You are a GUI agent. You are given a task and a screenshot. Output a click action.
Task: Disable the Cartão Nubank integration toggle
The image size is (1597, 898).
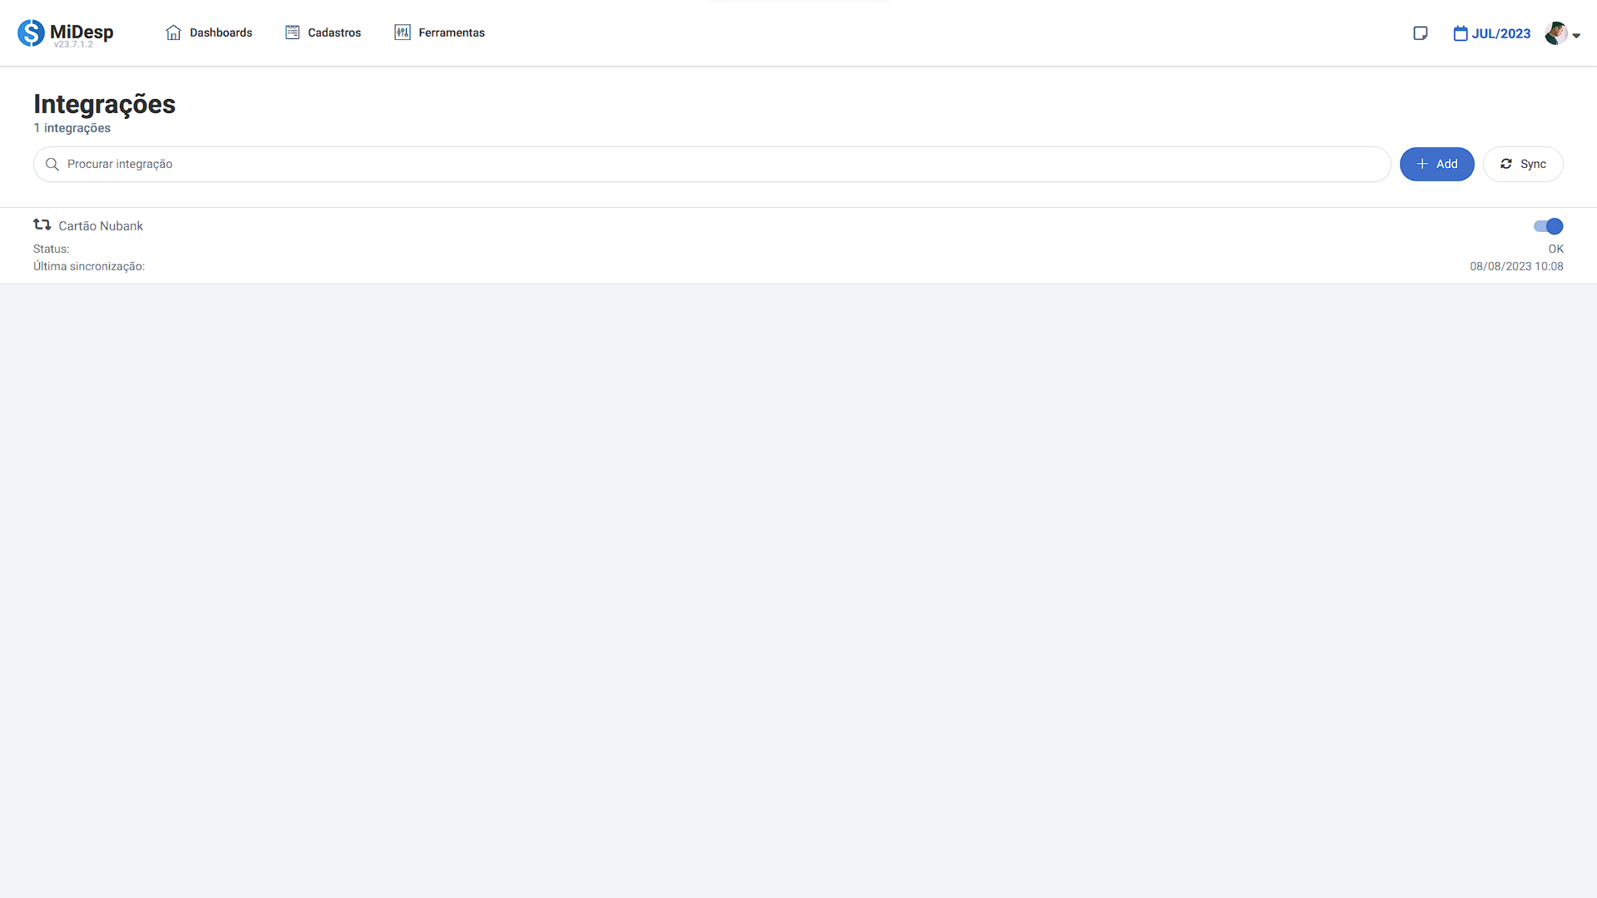[1548, 226]
